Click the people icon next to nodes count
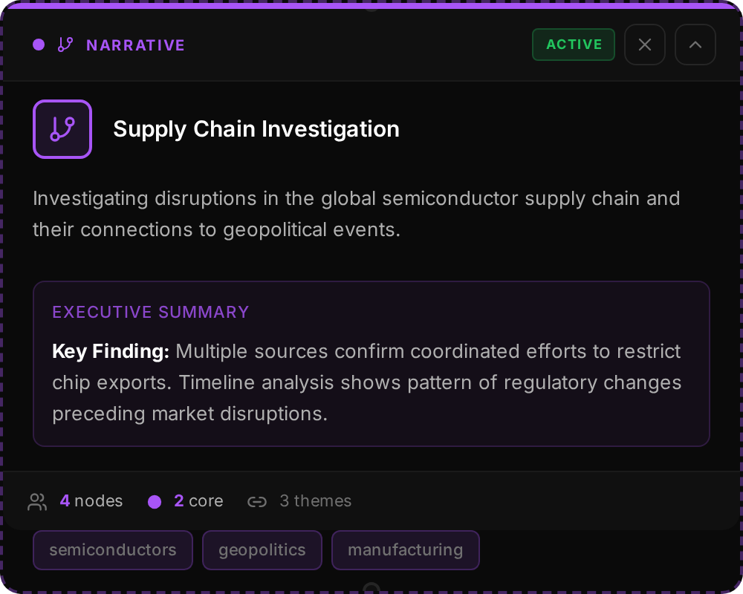Image resolution: width=743 pixels, height=594 pixels. [37, 502]
